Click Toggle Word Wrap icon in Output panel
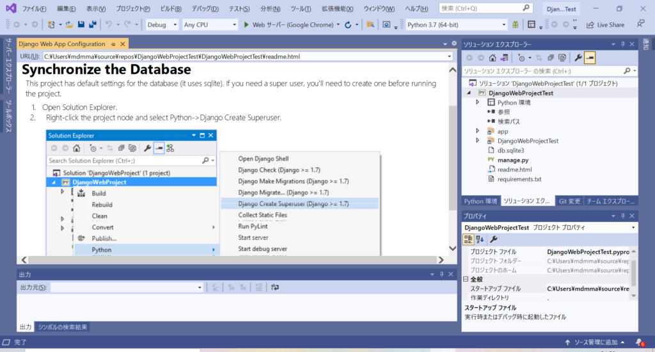The width and height of the screenshot is (655, 352). click(274, 287)
